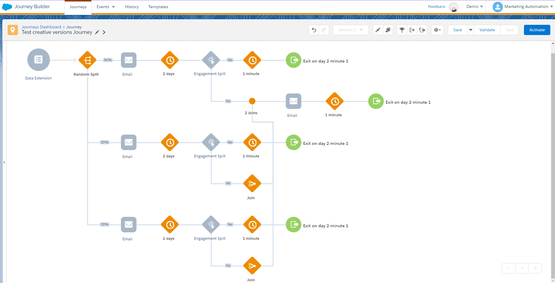Click the bottom Join activity diamond

(252, 266)
